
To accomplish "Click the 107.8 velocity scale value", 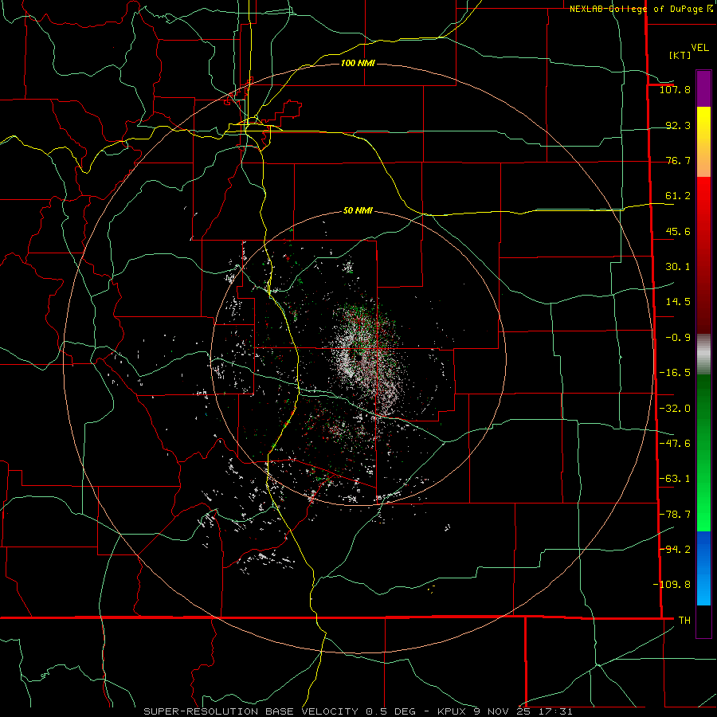I will click(x=675, y=89).
